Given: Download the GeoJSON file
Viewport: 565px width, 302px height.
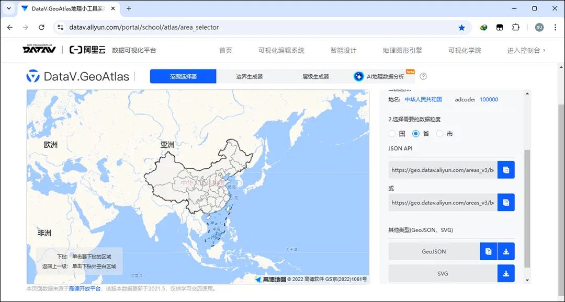Looking at the screenshot, I should [506, 251].
